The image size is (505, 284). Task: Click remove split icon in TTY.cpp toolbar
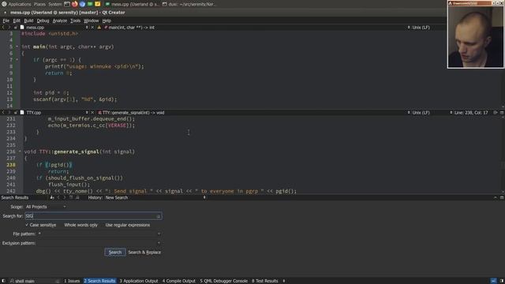502,112
